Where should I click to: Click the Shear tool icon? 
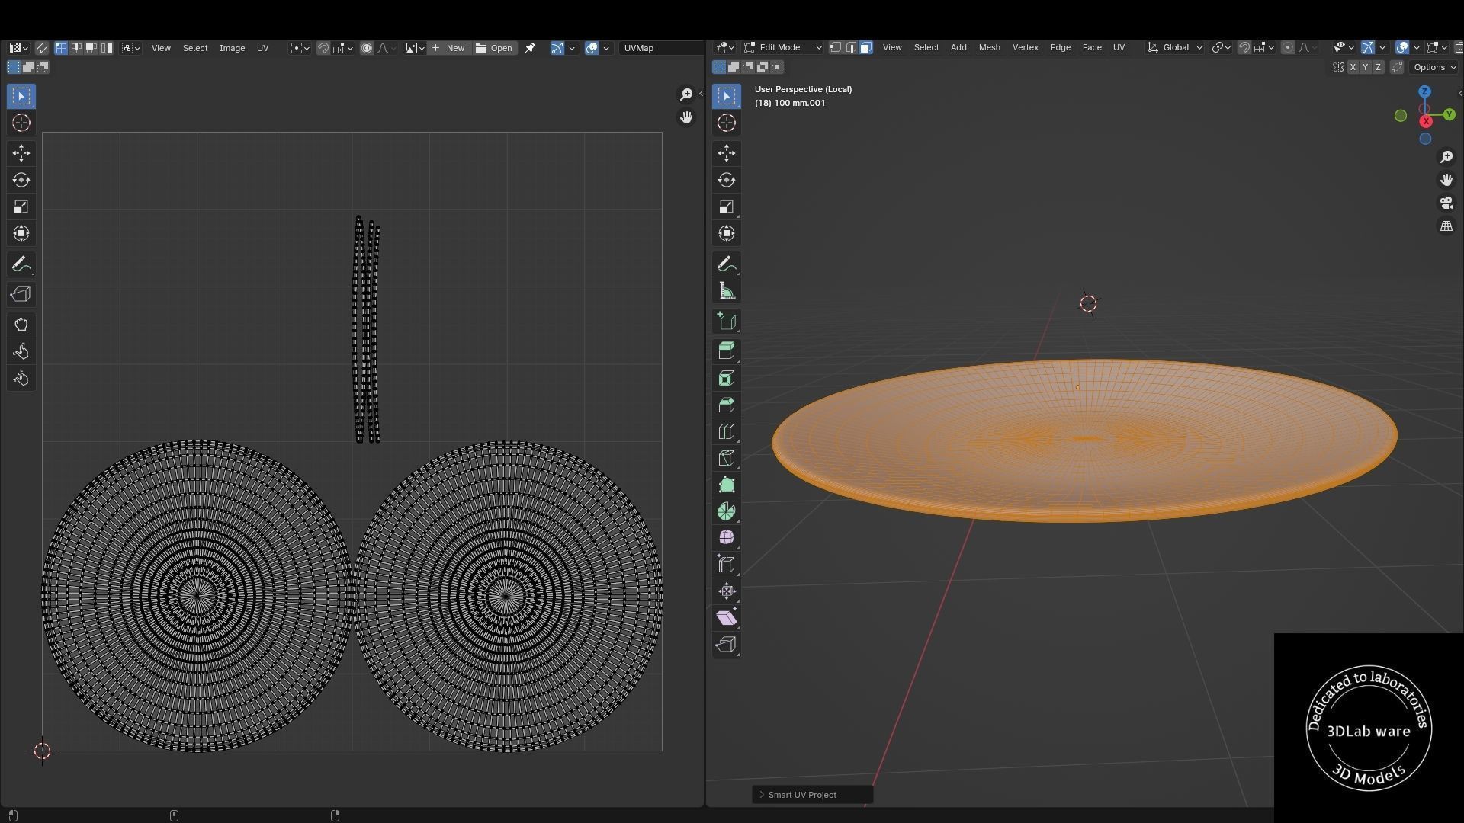point(726,618)
